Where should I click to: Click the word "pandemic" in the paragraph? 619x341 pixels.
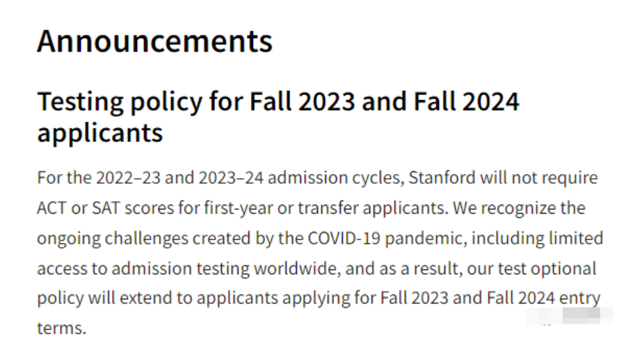click(426, 239)
